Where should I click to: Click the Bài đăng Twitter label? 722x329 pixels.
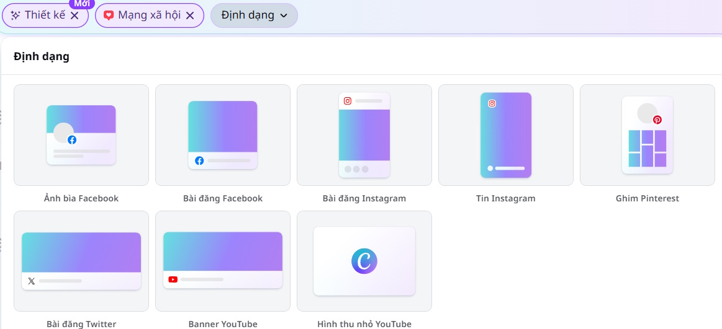click(x=81, y=324)
